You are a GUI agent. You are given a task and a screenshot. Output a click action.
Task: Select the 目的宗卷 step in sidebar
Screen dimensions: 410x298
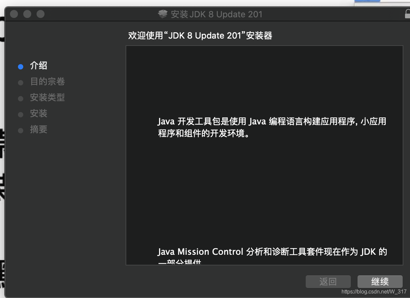(x=47, y=82)
